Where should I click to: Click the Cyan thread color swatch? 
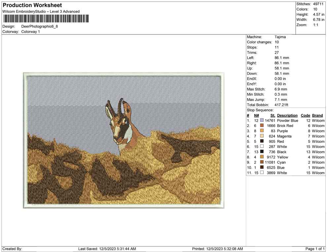(262, 162)
